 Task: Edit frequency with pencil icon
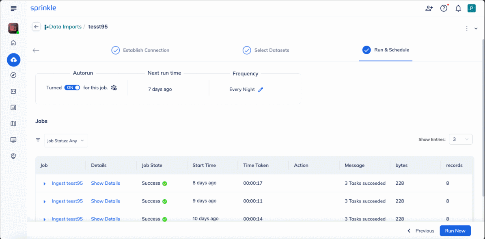(261, 90)
